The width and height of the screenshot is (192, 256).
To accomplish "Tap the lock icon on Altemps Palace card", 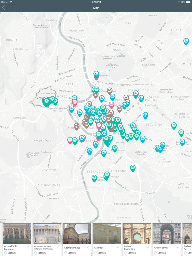I will pyautogui.click(x=88, y=247).
